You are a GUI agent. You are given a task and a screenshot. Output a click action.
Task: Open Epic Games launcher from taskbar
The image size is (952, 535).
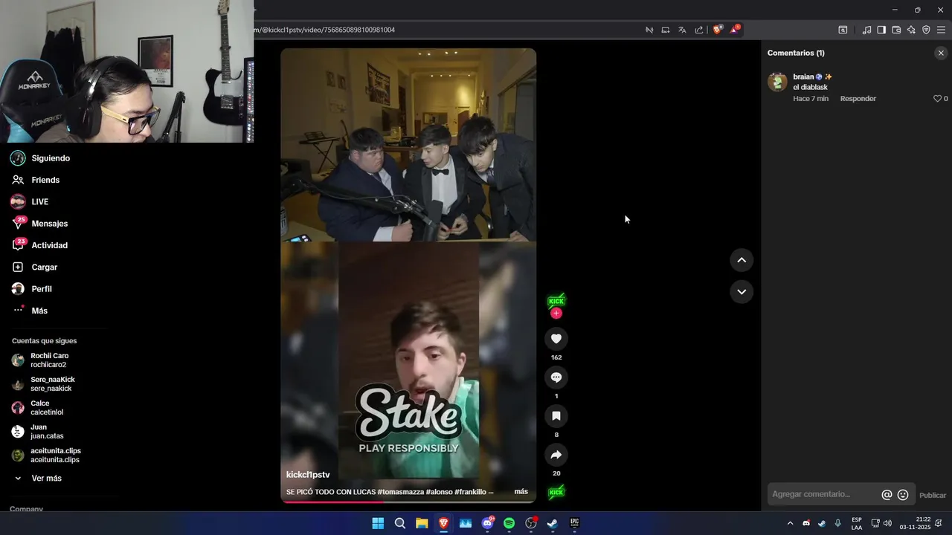(x=574, y=523)
